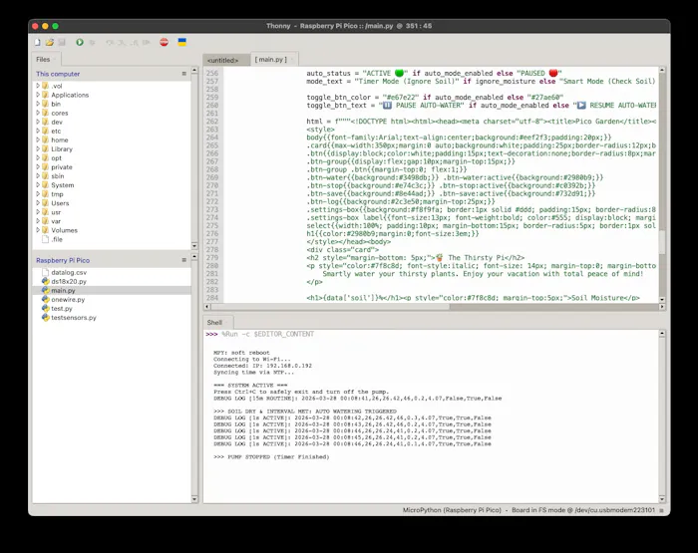The width and height of the screenshot is (698, 553).
Task: Expand the home folder
Action: (38, 139)
